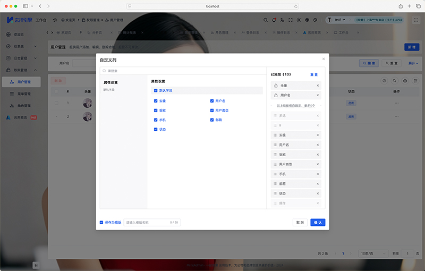The width and height of the screenshot is (425, 271).
Task: Uncheck the 默认字段 select-all checkbox
Action: [156, 90]
